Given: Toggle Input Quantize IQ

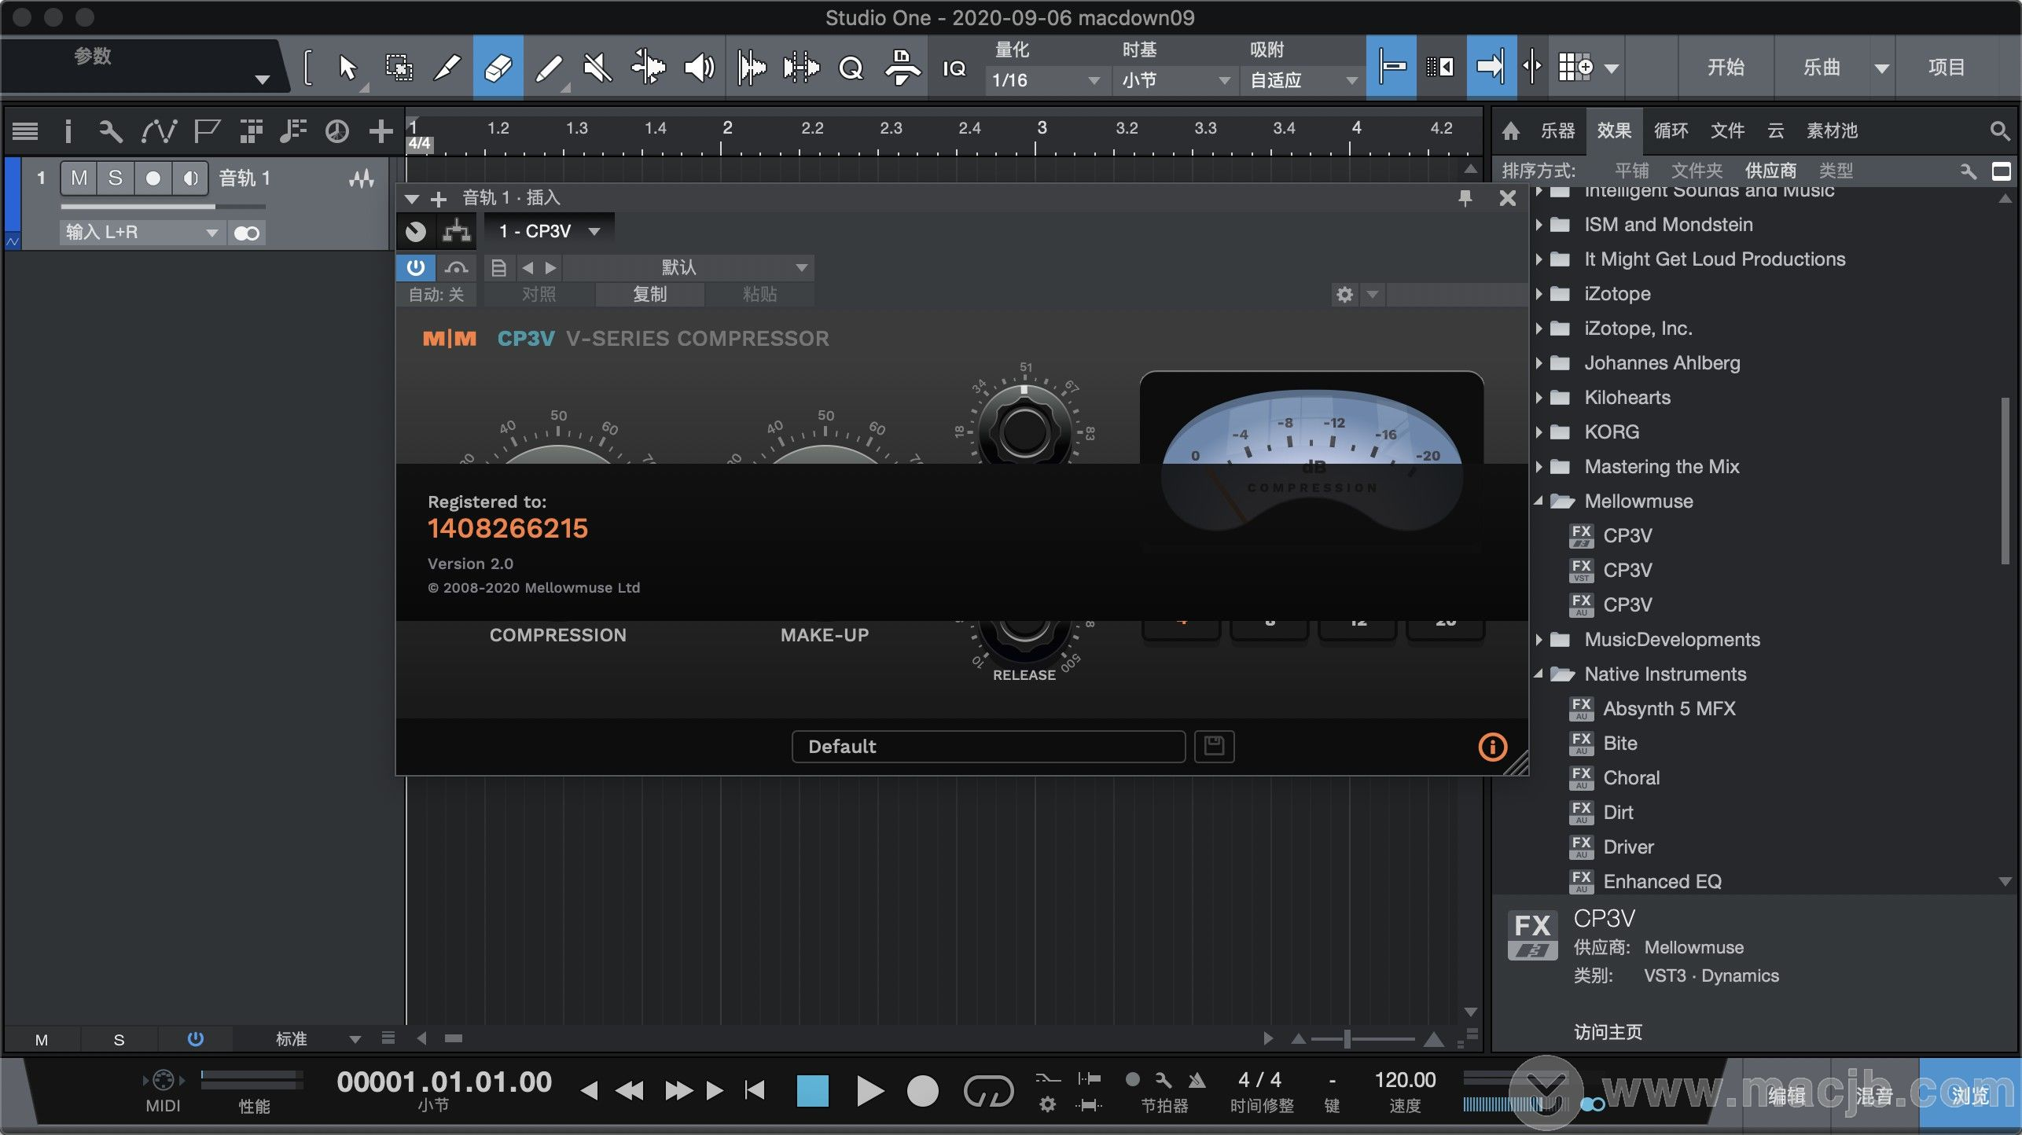Looking at the screenshot, I should point(954,68).
